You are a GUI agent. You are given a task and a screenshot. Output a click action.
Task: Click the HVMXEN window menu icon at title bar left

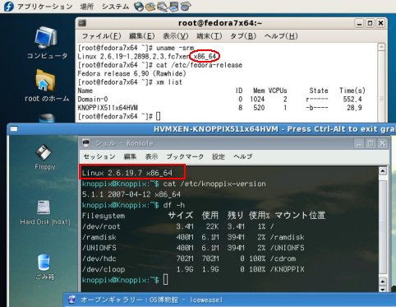click(x=14, y=129)
